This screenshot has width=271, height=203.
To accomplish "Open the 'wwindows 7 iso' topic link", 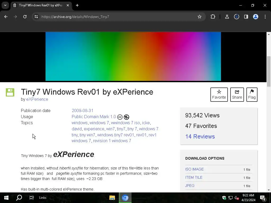I will (125, 123).
